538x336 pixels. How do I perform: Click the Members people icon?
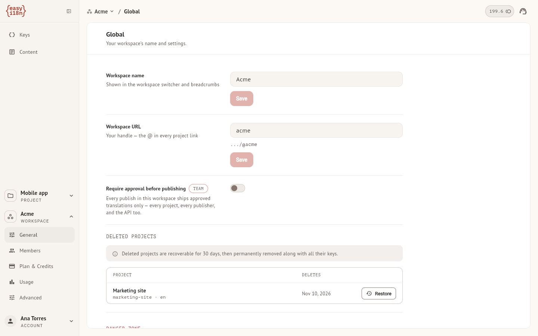click(x=12, y=251)
